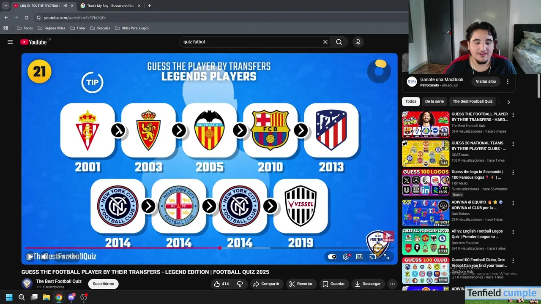
Task: Mute the YouTube tab via speaker icon
Action: 65,6
